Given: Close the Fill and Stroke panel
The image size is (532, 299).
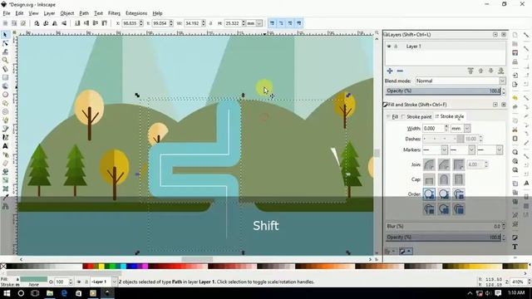Looking at the screenshot, I should pyautogui.click(x=504, y=105).
